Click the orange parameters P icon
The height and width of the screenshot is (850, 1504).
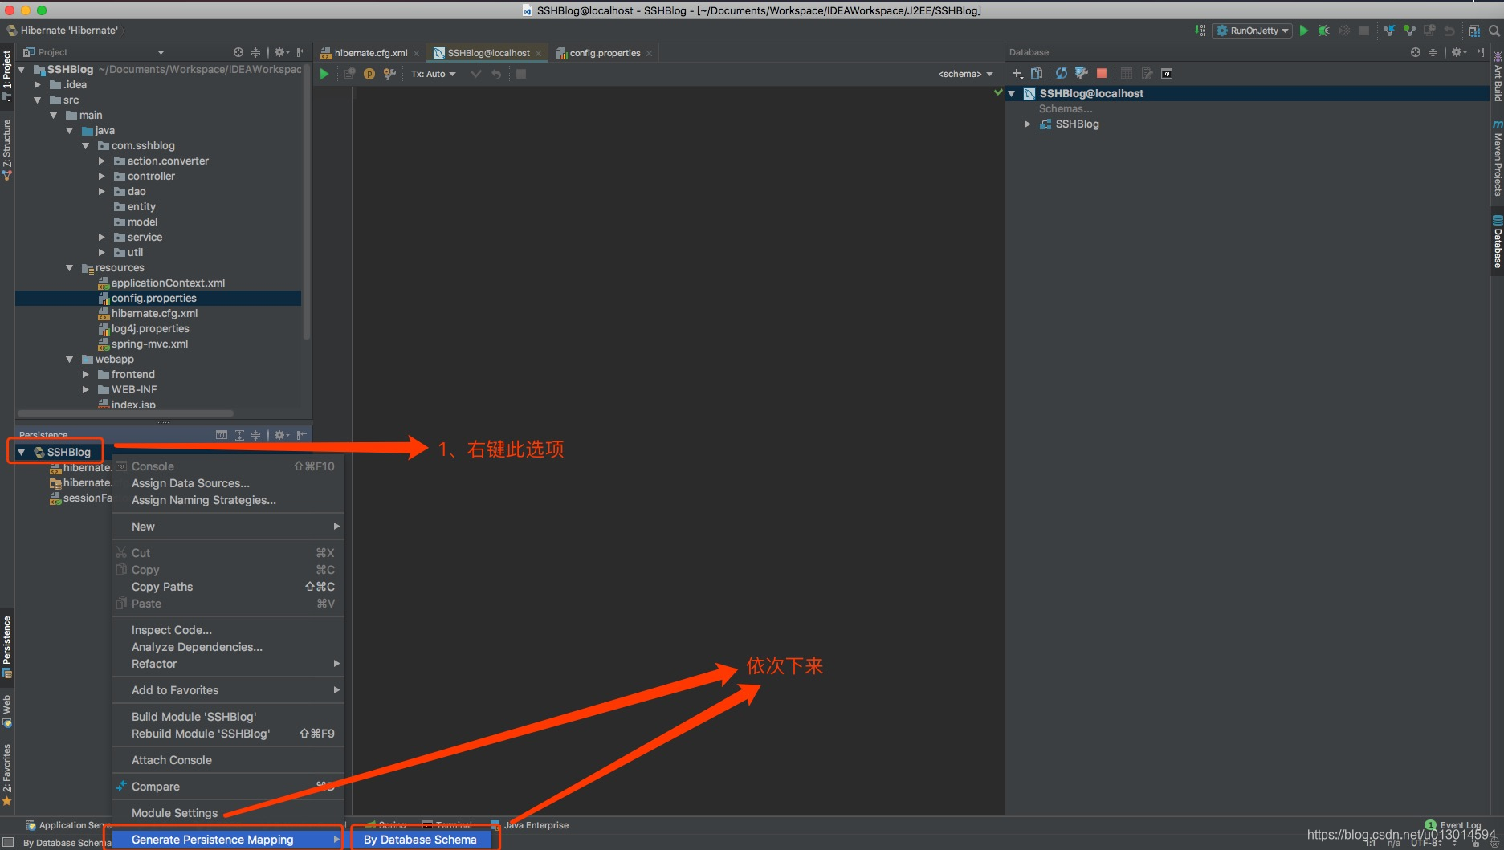coord(369,74)
